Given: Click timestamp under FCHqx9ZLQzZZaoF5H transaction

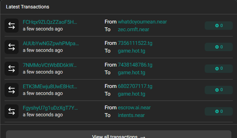Looking at the screenshot, I should [43, 29].
